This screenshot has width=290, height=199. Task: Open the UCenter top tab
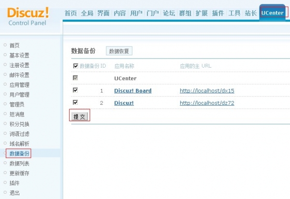click(272, 13)
